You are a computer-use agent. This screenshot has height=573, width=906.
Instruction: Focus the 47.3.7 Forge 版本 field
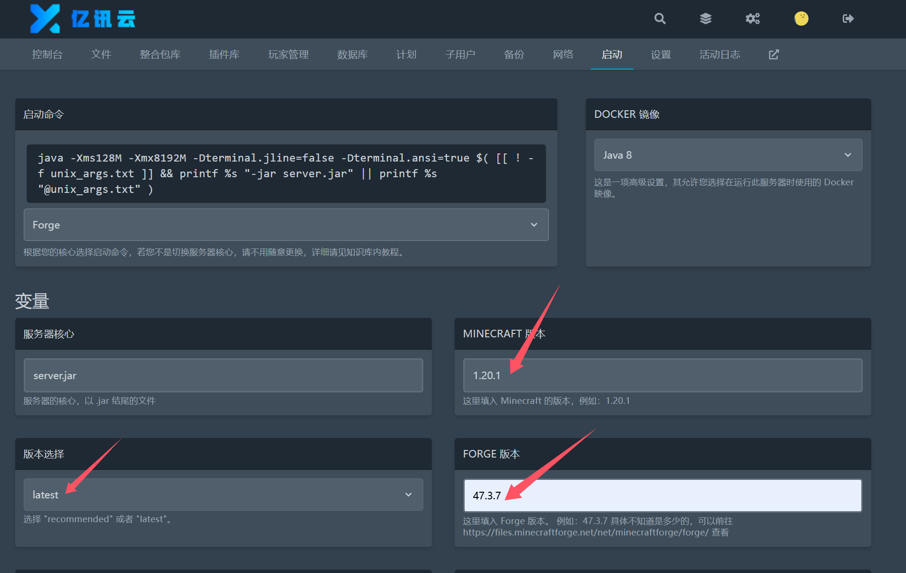pos(663,496)
